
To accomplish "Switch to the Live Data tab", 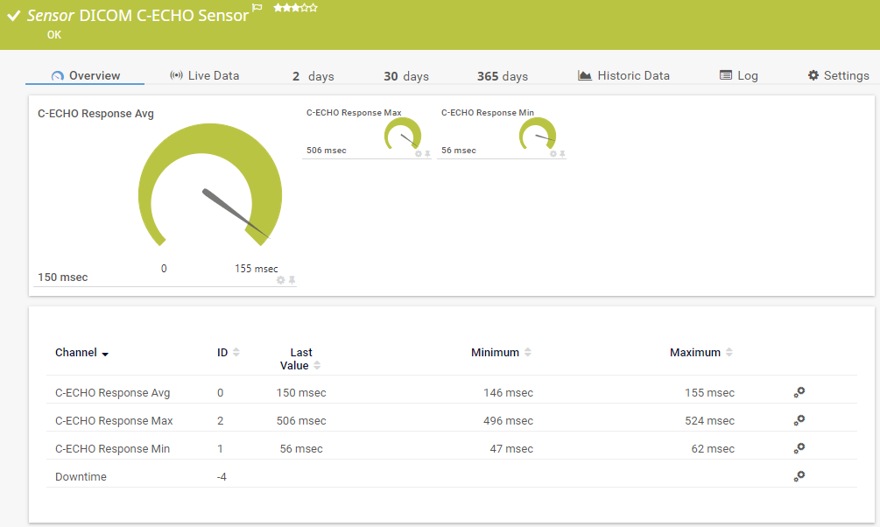I will point(204,76).
